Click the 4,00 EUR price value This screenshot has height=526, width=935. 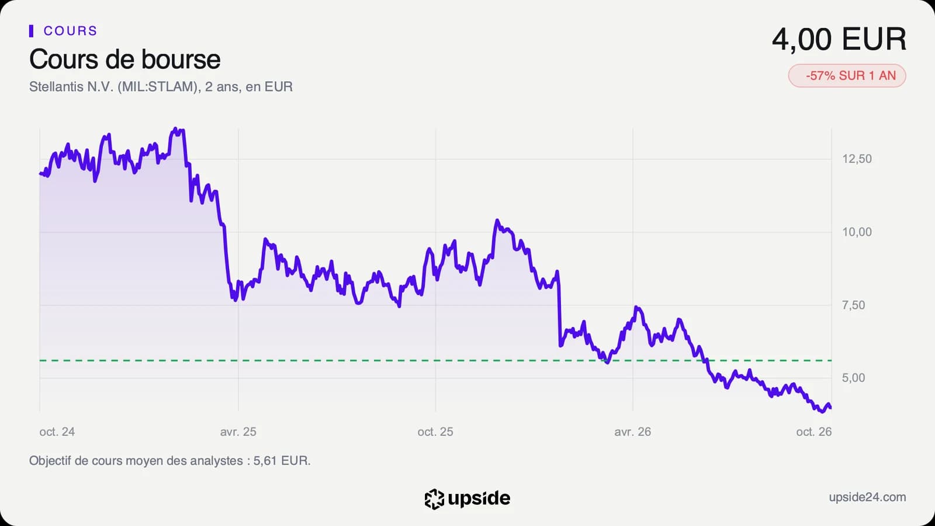[839, 40]
